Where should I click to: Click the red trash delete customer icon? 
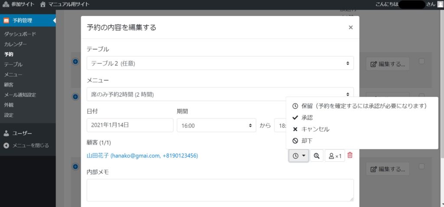[x=350, y=155]
